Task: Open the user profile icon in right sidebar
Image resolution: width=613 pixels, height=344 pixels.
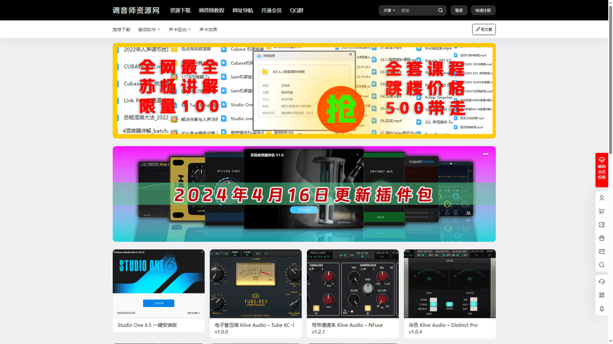Action: pyautogui.click(x=602, y=198)
